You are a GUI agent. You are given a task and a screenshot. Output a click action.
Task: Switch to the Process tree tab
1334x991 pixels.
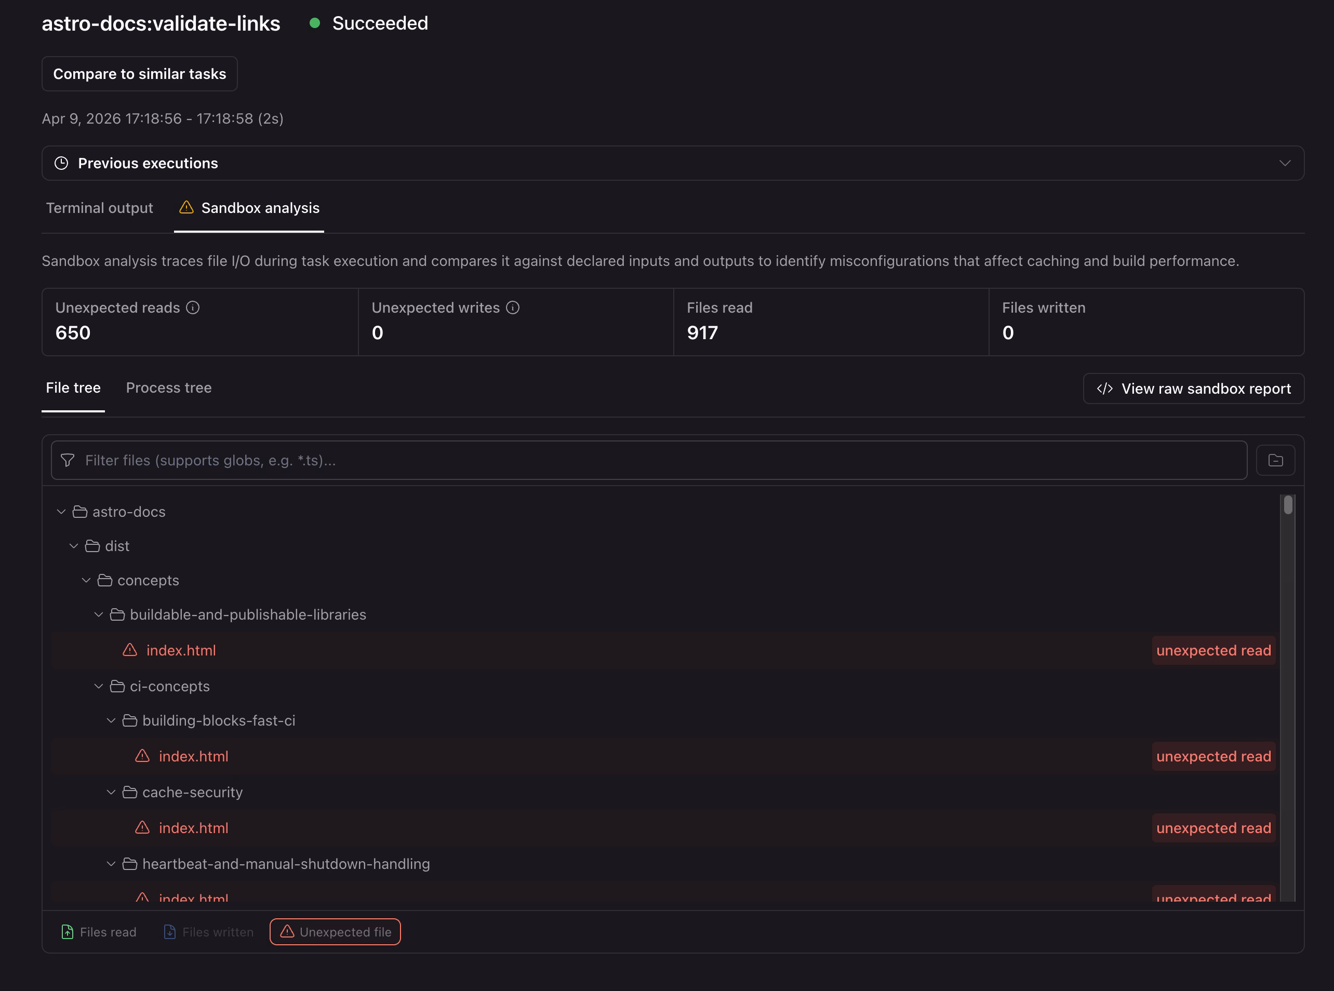pos(168,387)
